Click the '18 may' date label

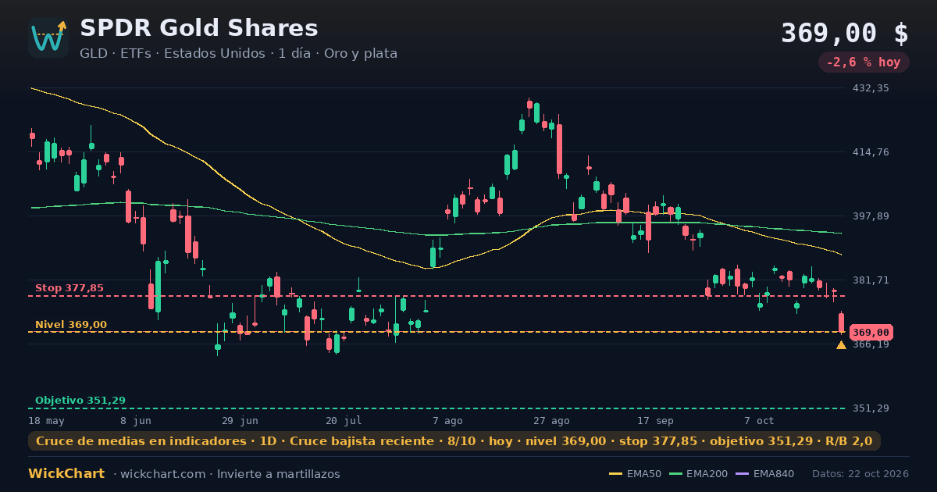click(x=46, y=420)
